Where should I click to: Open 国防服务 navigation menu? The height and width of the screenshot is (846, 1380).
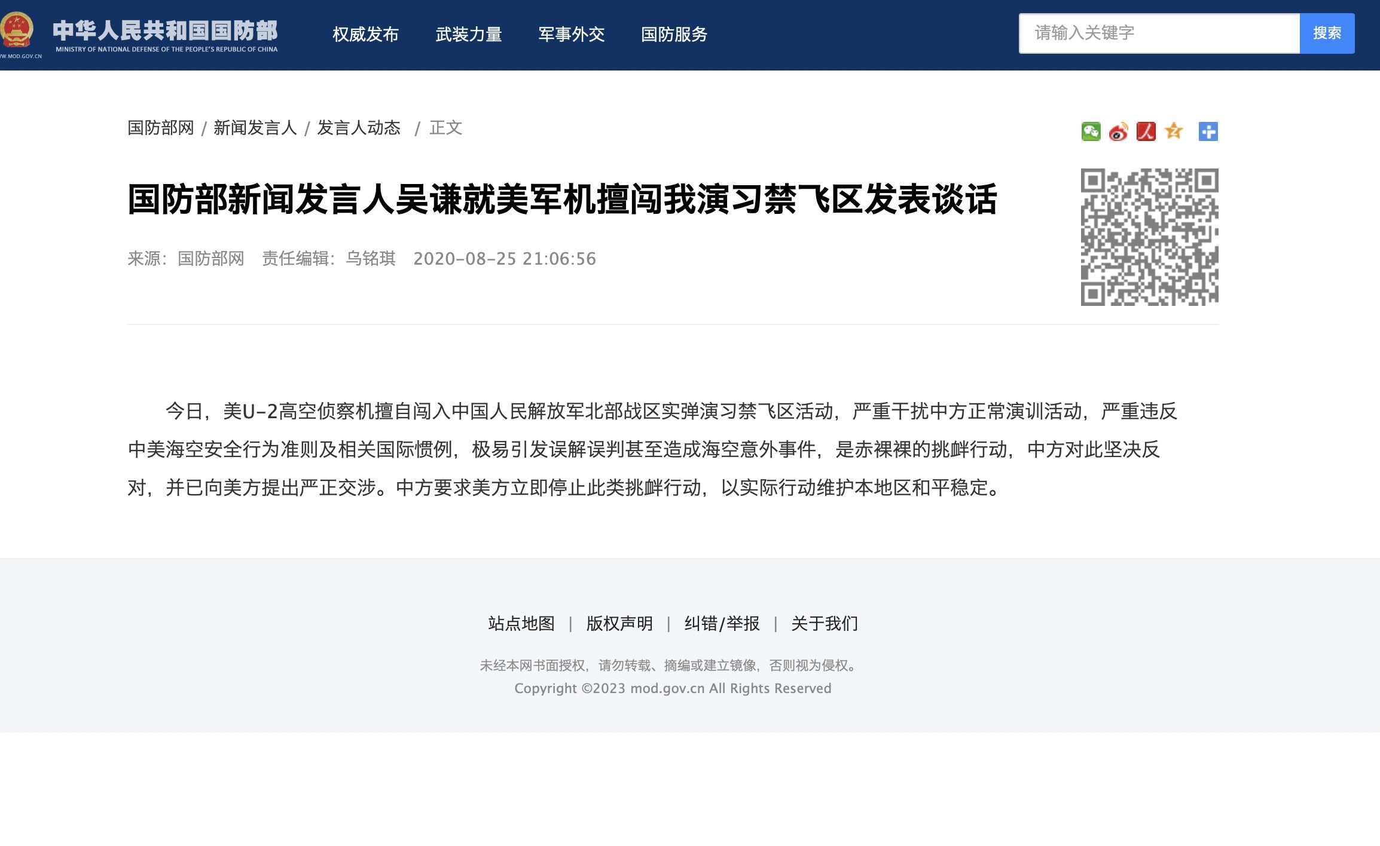(x=674, y=35)
